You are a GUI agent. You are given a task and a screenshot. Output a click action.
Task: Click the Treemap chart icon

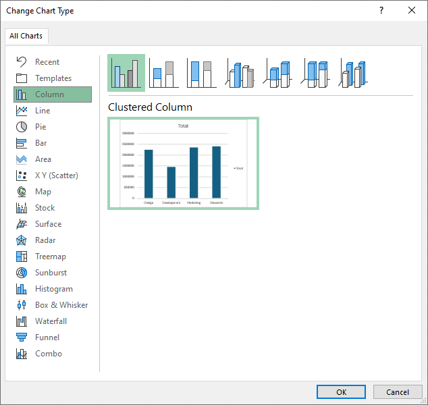tap(22, 256)
